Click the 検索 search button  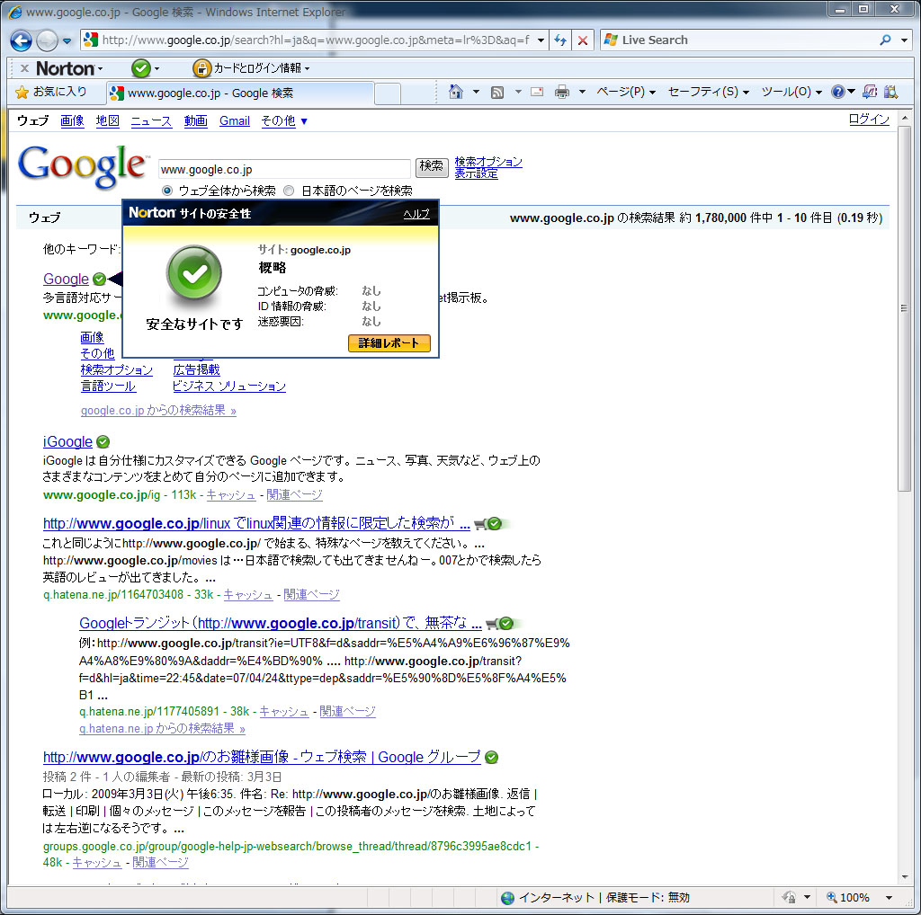click(x=432, y=166)
